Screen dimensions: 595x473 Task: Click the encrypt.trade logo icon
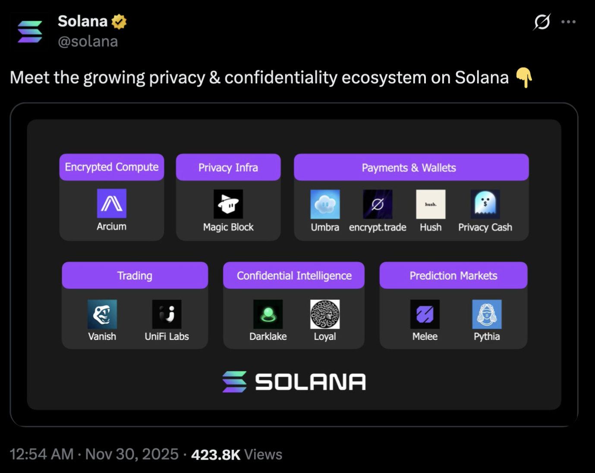pyautogui.click(x=378, y=204)
